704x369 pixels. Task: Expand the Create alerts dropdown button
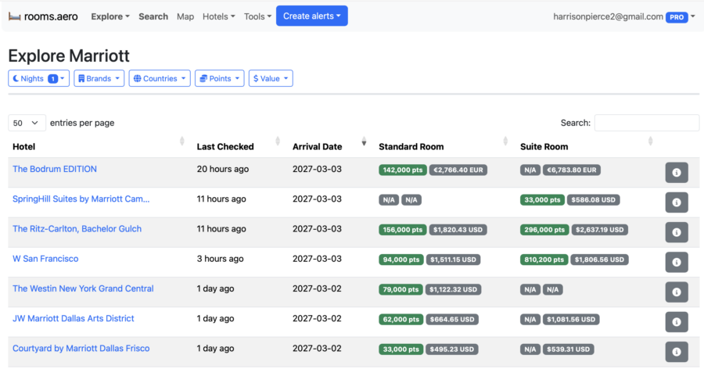(x=311, y=16)
